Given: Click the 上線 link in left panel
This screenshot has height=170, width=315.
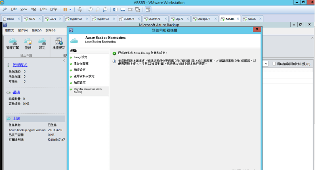Looking at the screenshot, I should coord(16,118).
